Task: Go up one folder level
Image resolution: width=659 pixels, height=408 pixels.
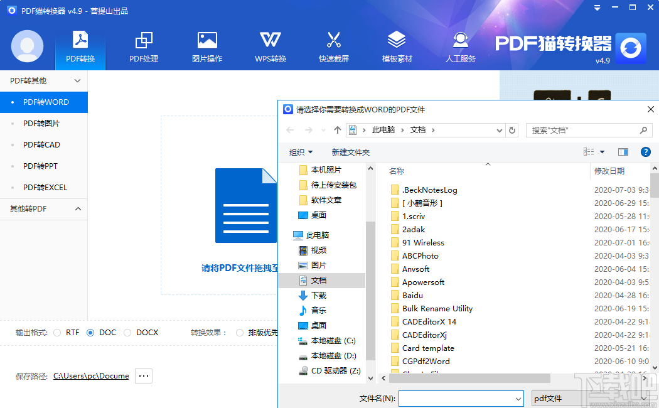Action: (x=338, y=131)
